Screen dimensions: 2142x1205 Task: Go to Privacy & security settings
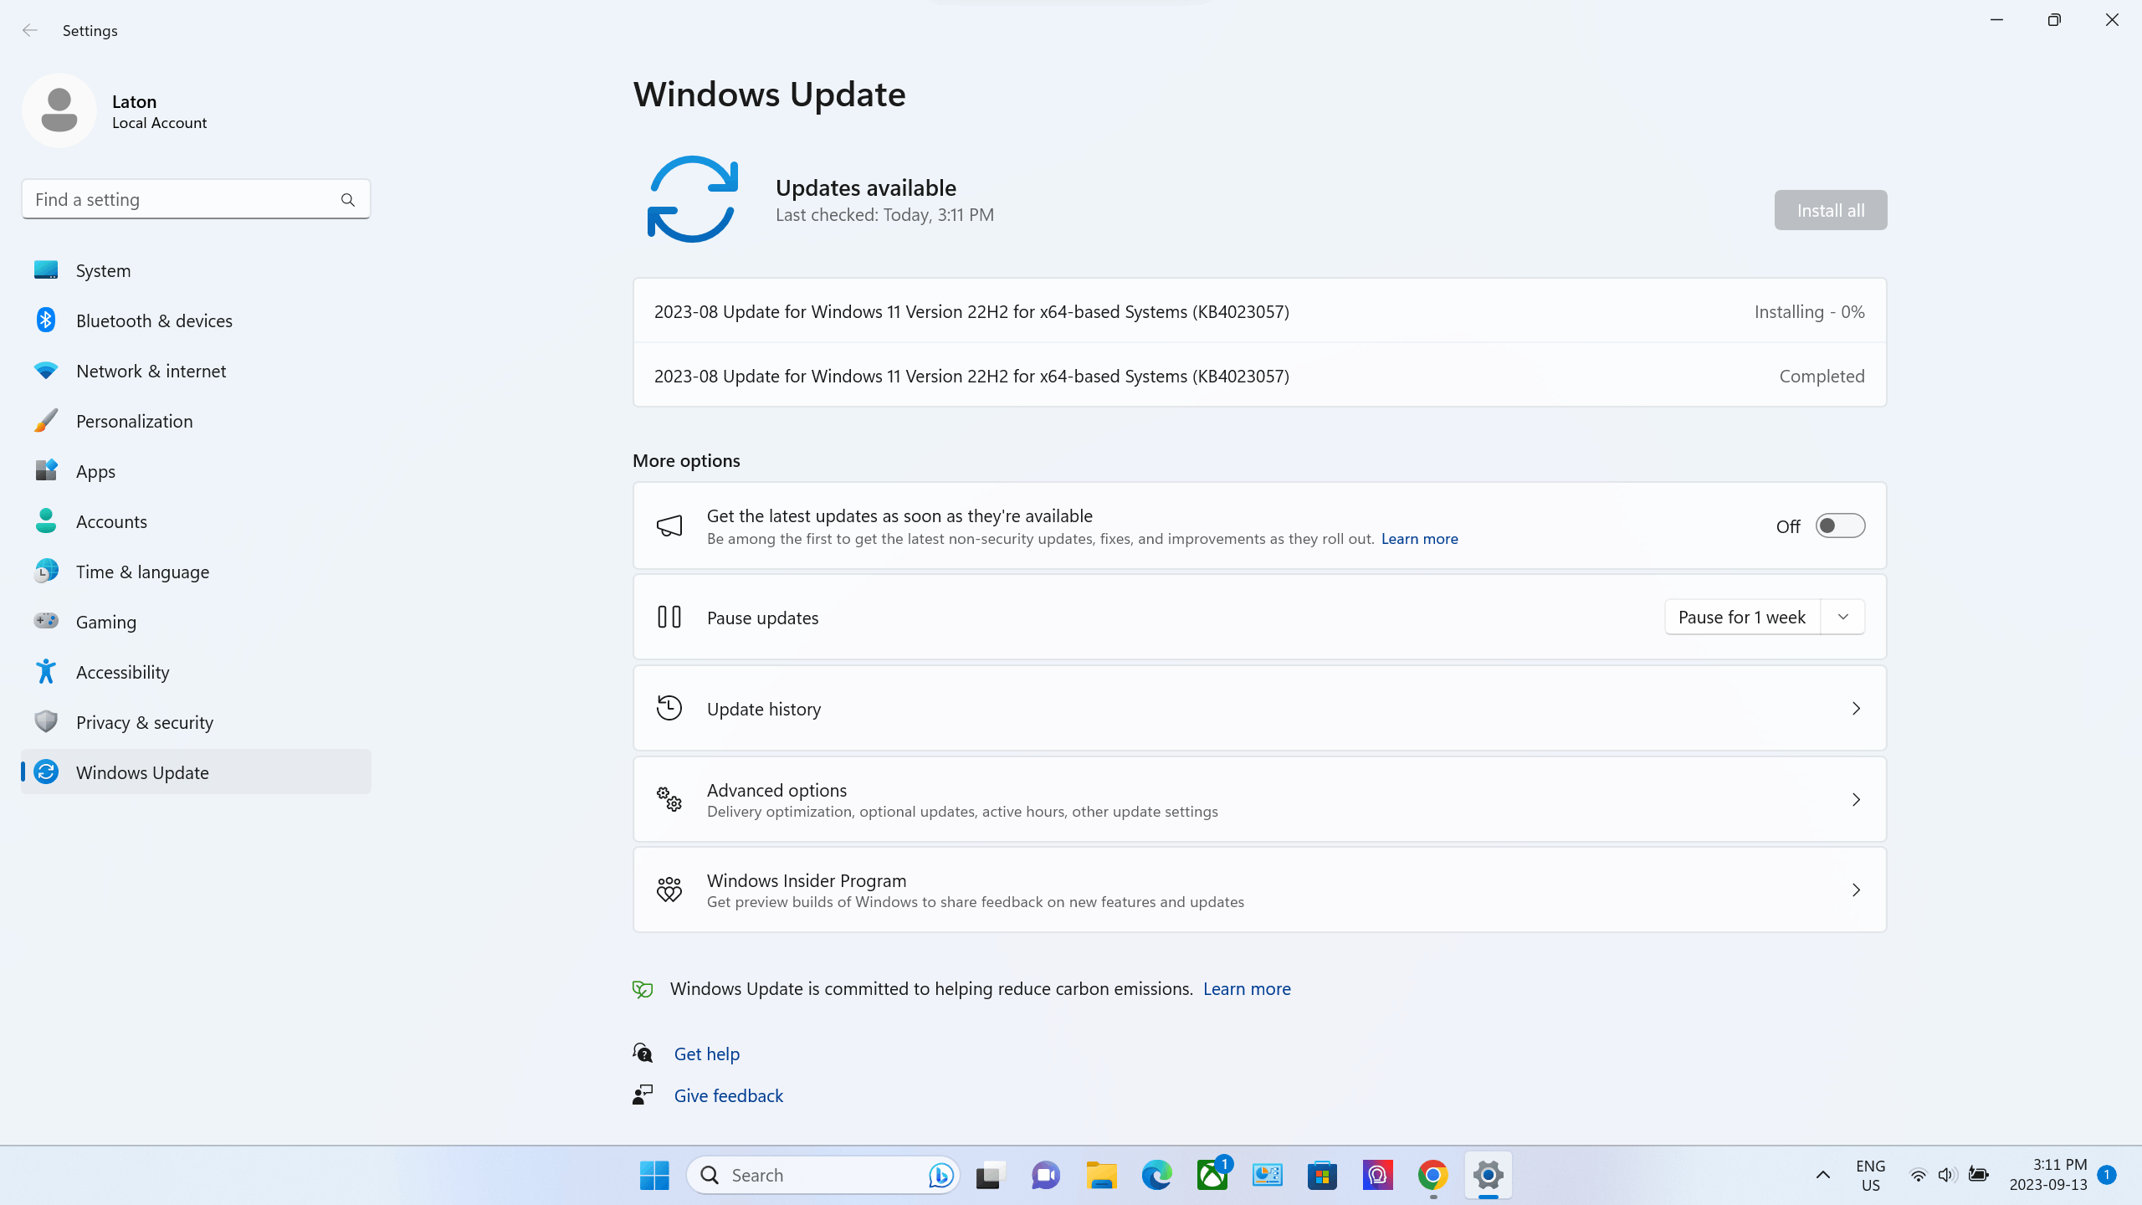[x=144, y=722]
